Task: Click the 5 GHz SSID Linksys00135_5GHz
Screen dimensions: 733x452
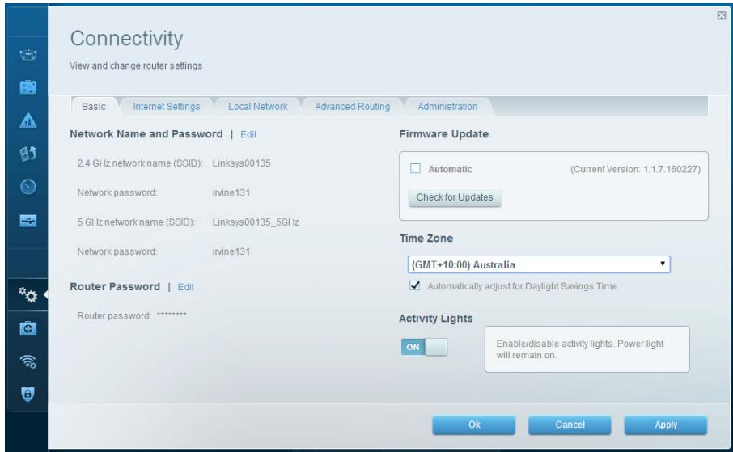Action: [256, 222]
